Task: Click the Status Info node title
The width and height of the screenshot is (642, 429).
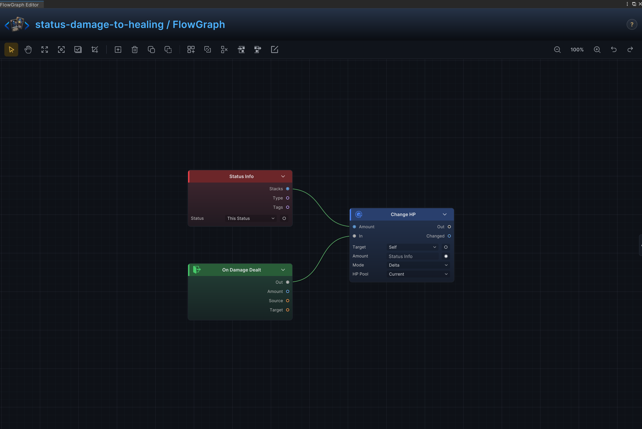Action: [x=241, y=176]
